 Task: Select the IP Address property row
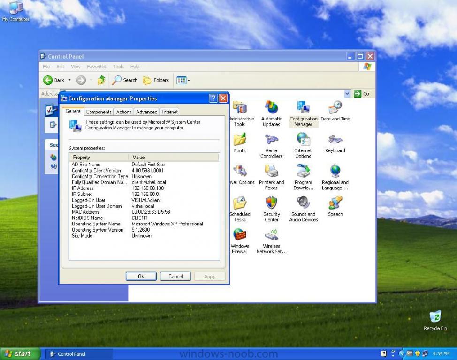click(x=144, y=188)
